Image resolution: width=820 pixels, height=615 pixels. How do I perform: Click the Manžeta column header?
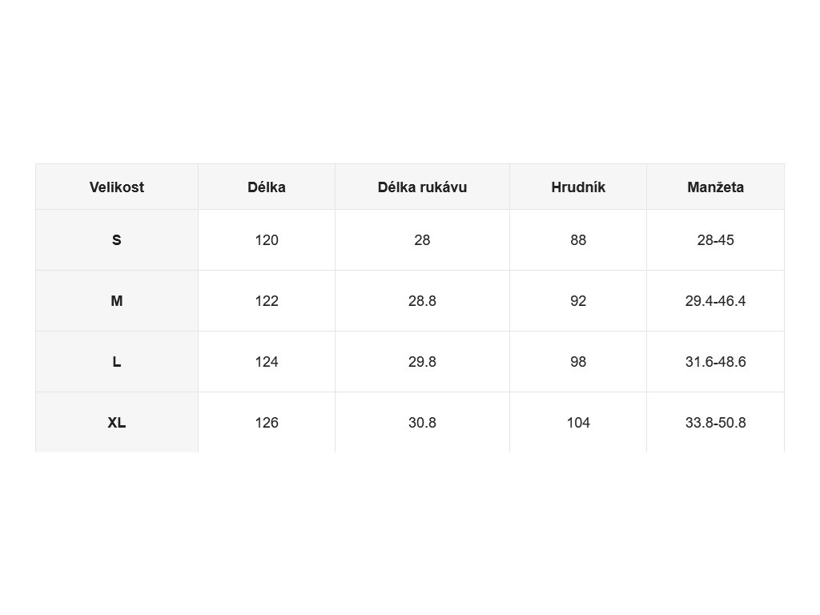[x=715, y=187]
